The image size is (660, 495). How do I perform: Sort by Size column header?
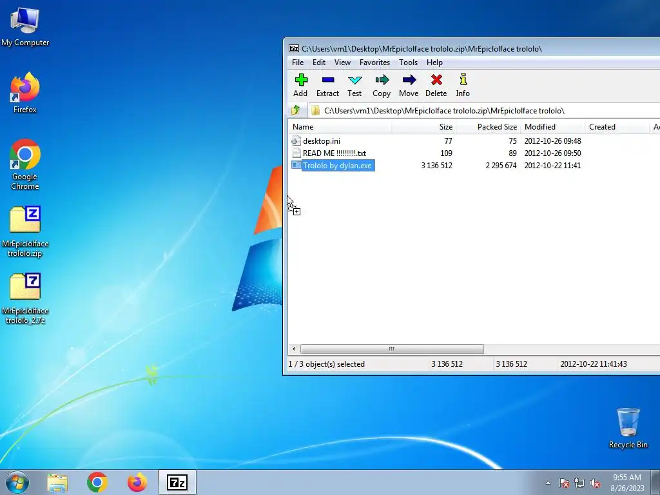[424, 127]
